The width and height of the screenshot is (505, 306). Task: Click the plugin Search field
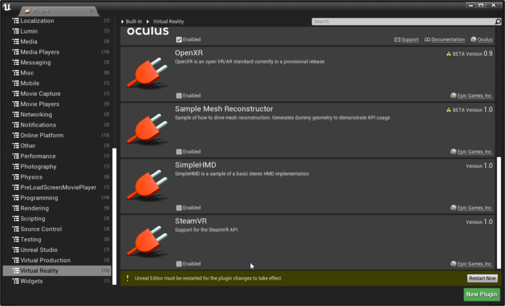click(401, 21)
